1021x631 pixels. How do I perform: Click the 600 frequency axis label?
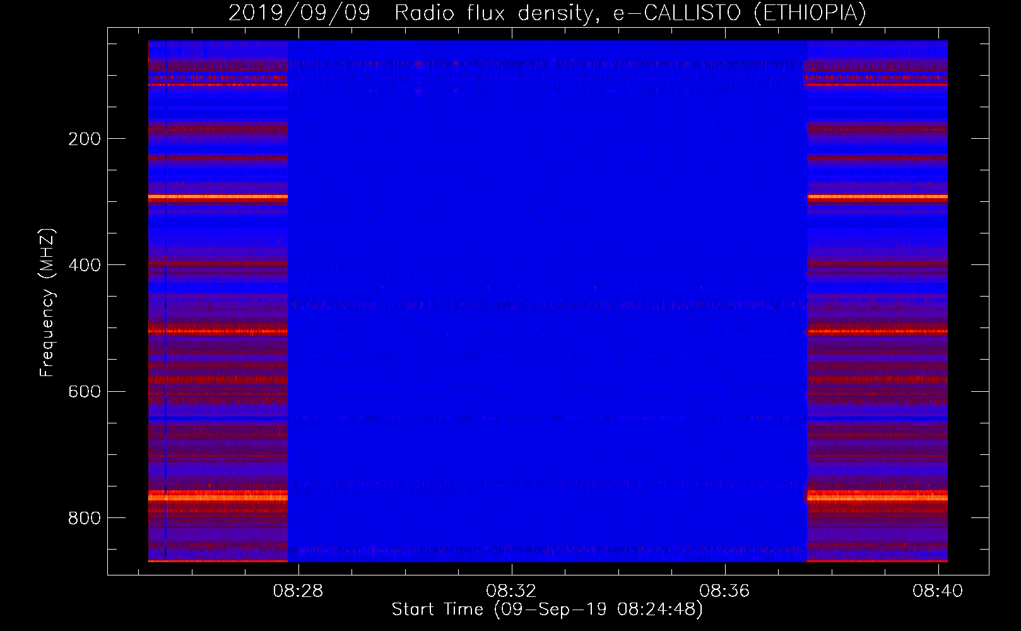click(85, 392)
